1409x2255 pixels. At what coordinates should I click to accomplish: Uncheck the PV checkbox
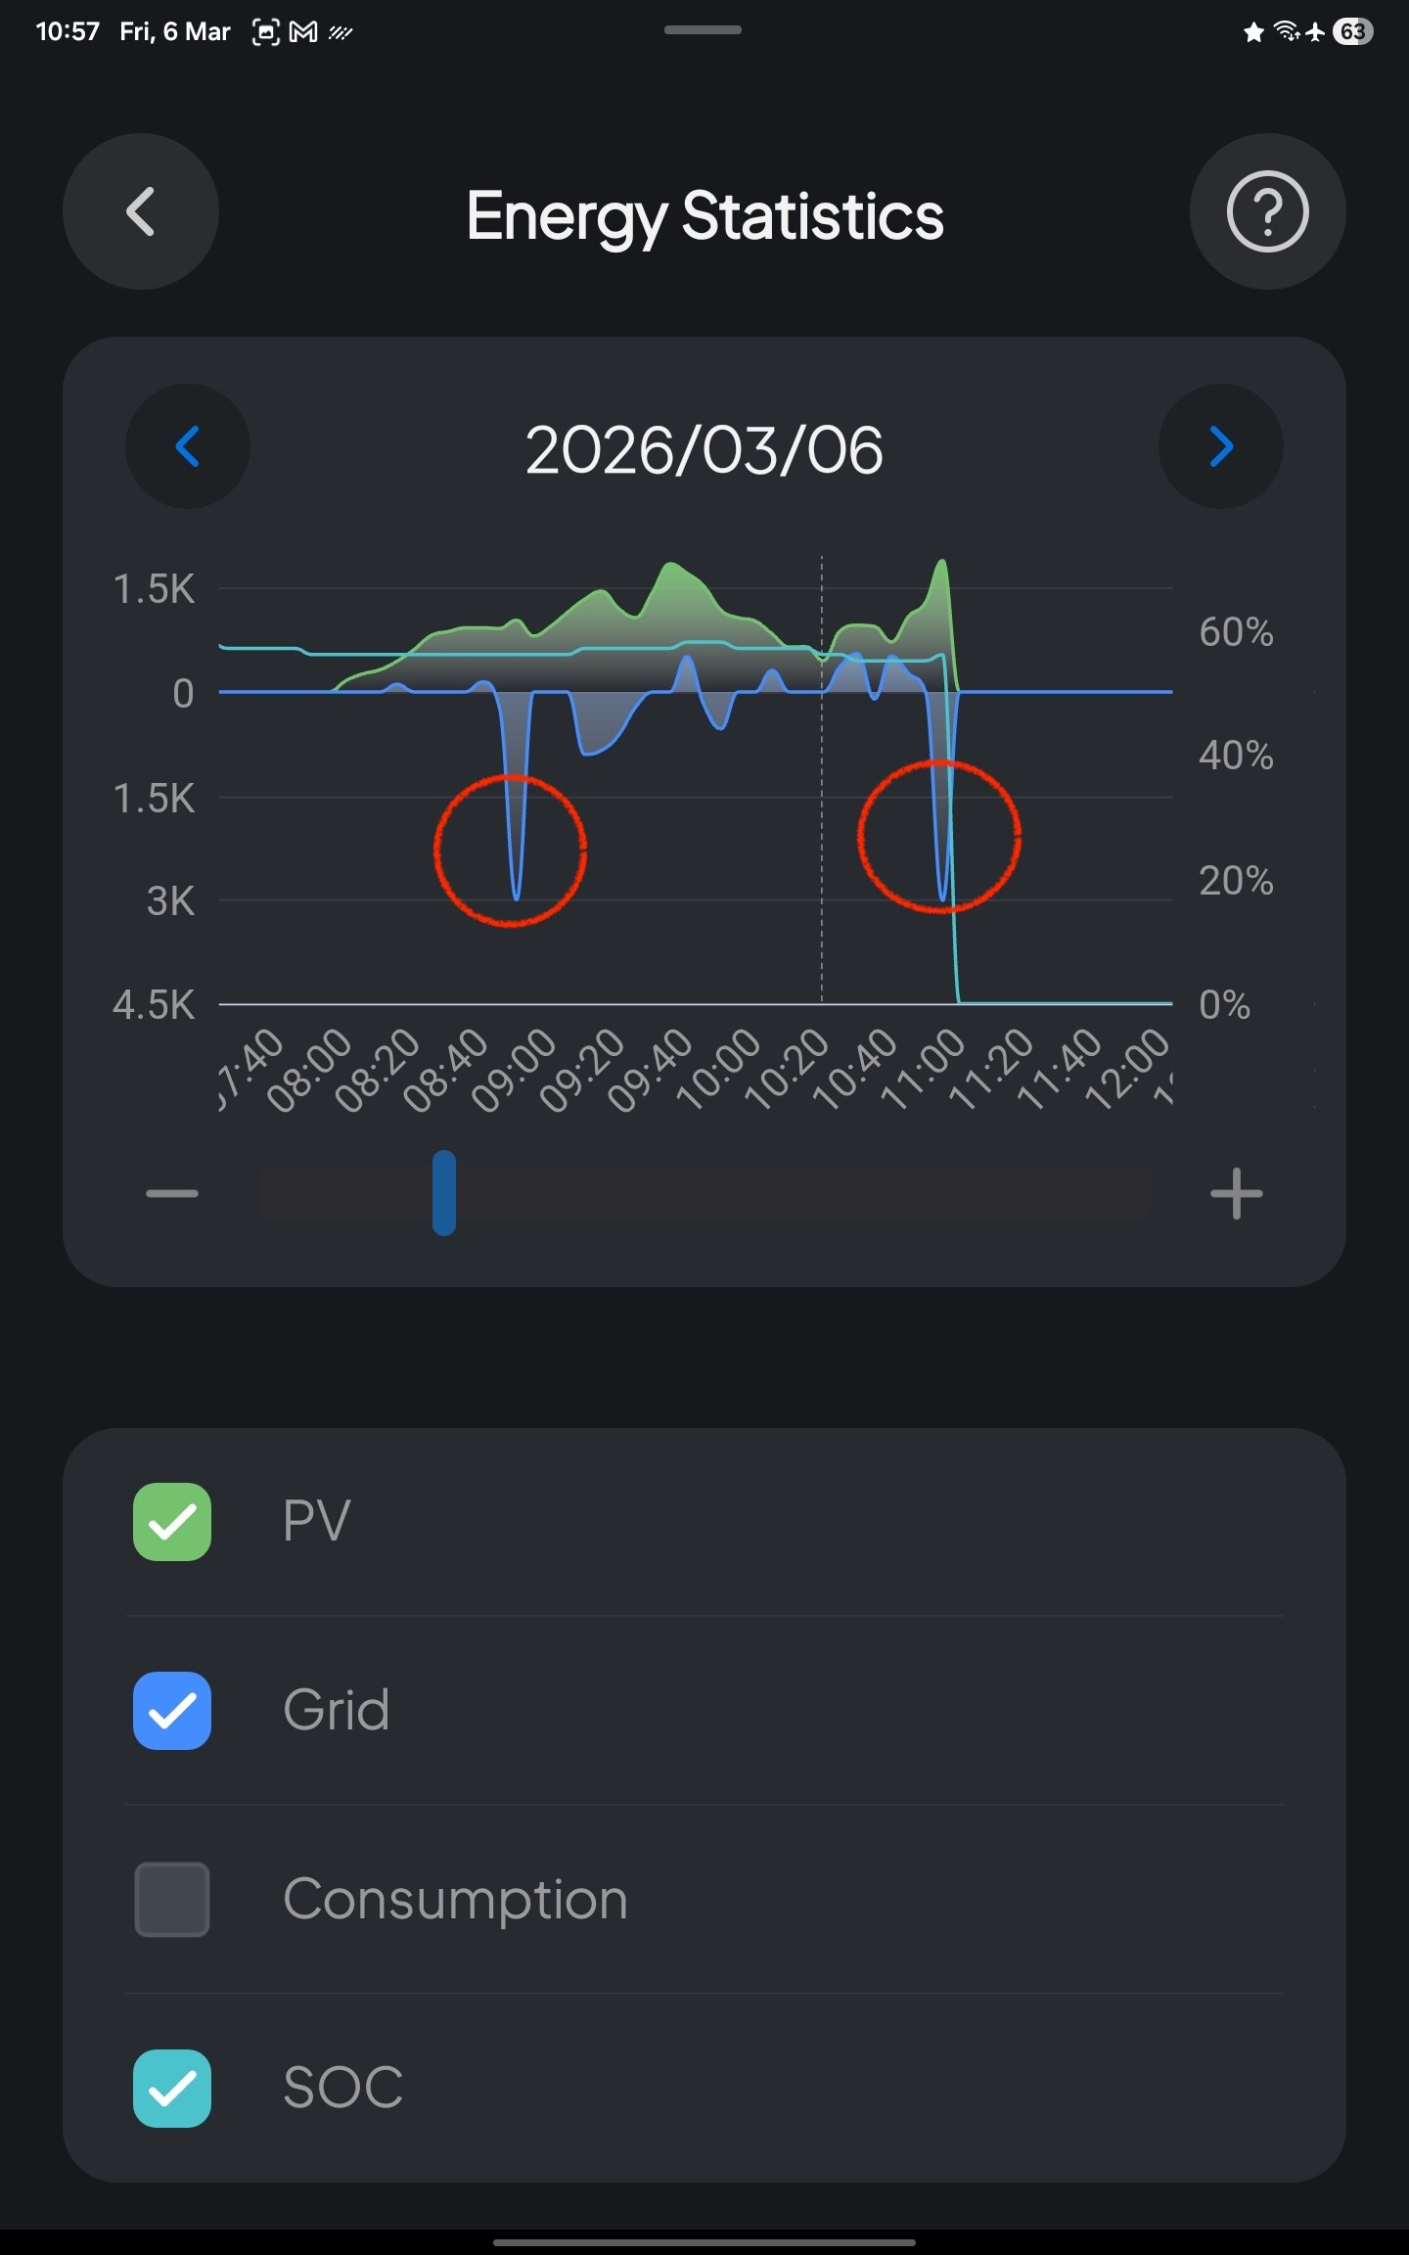pos(172,1521)
